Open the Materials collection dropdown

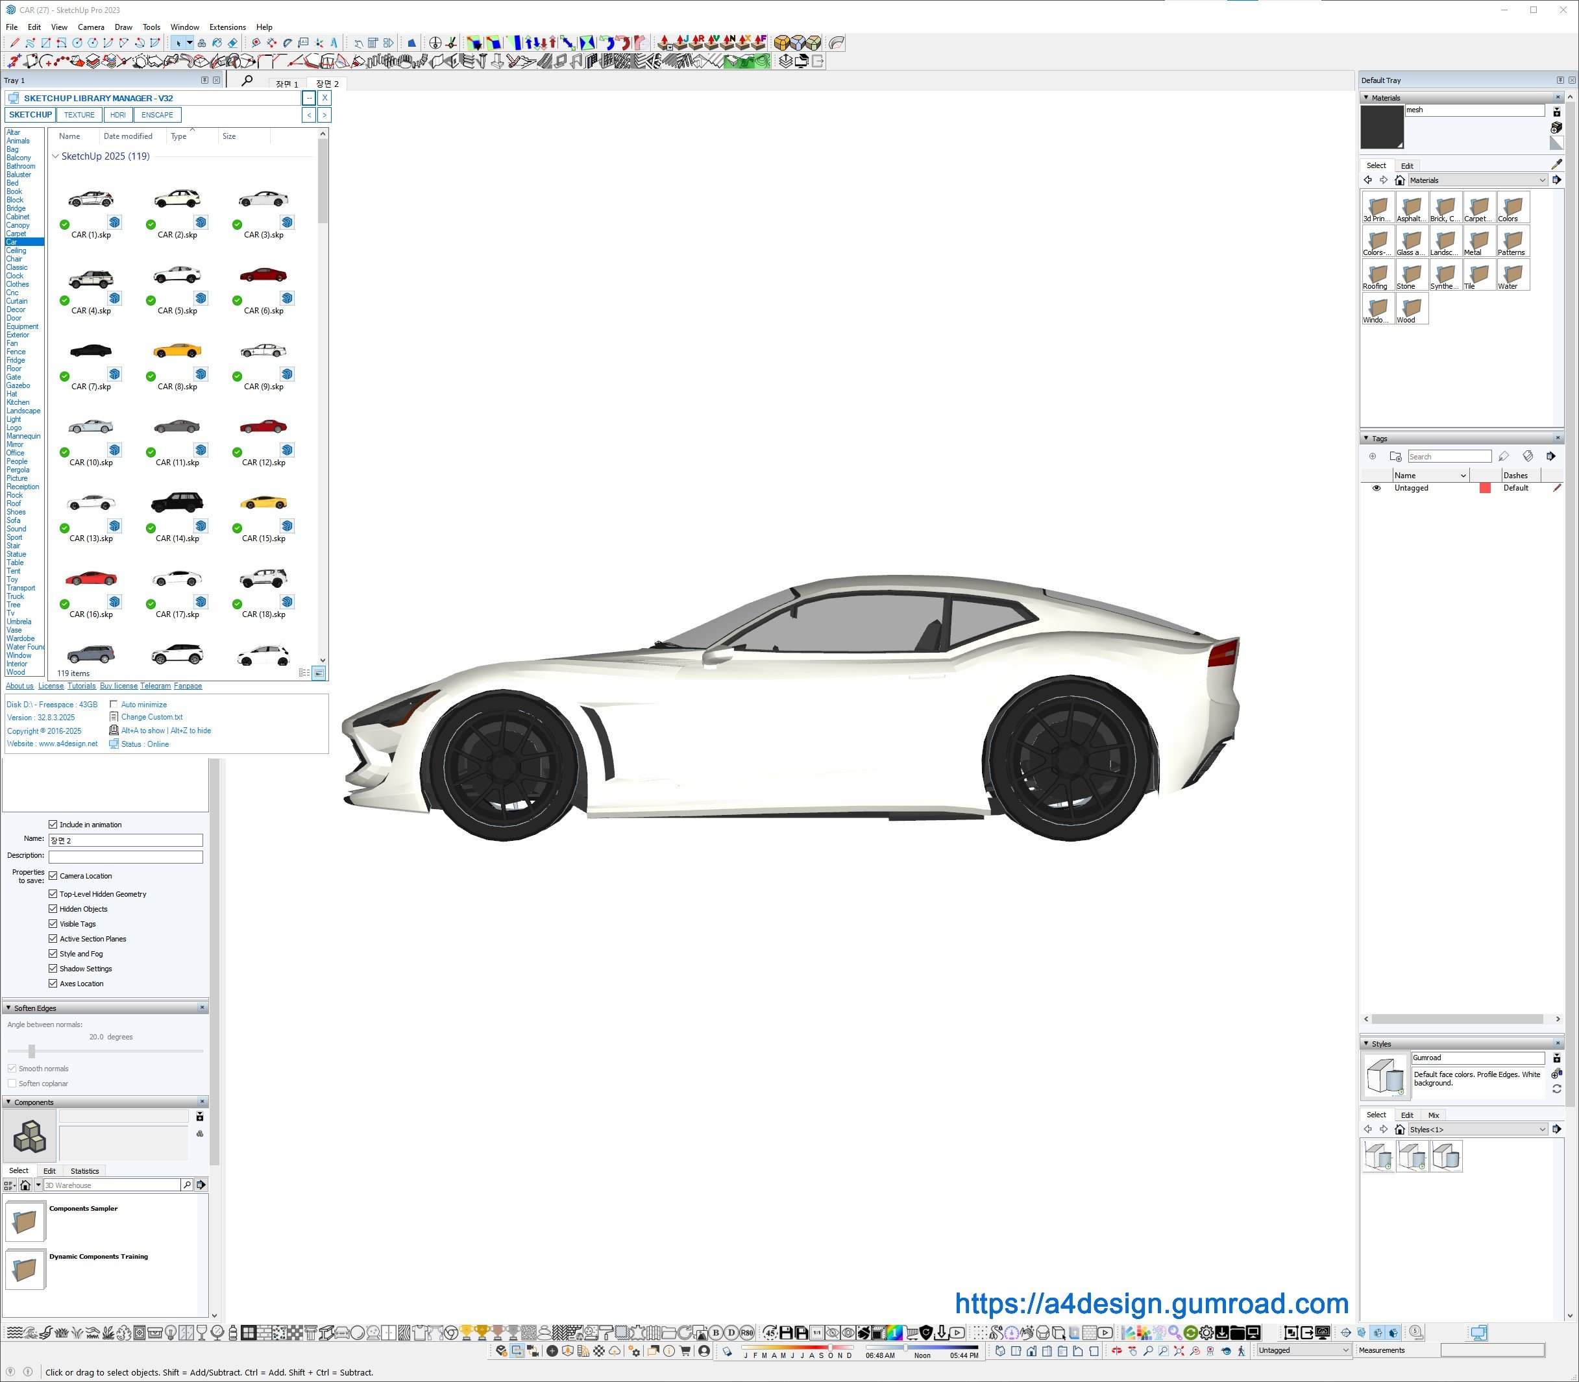coord(1542,180)
